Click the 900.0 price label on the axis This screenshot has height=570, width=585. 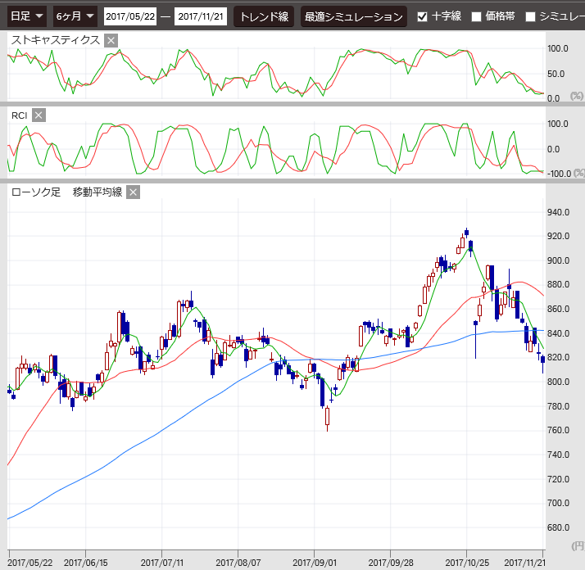[x=559, y=261]
